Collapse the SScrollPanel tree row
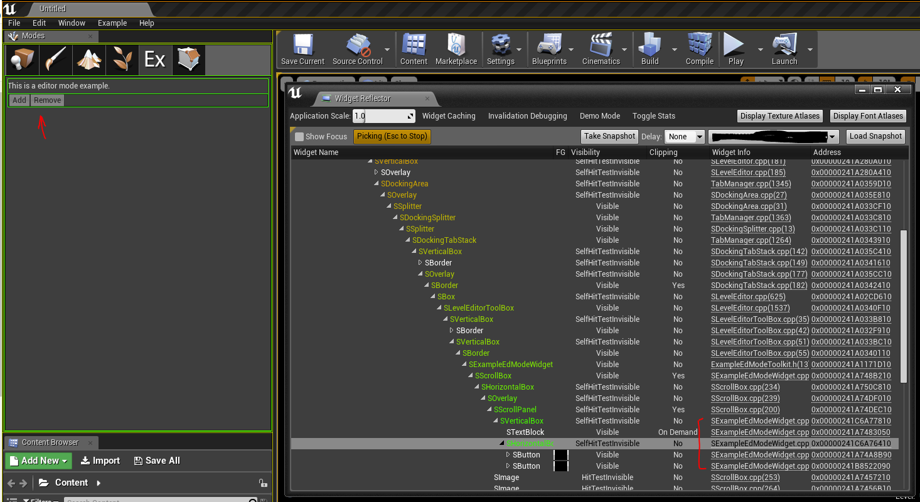Viewport: 920px width, 502px height. tap(489, 410)
